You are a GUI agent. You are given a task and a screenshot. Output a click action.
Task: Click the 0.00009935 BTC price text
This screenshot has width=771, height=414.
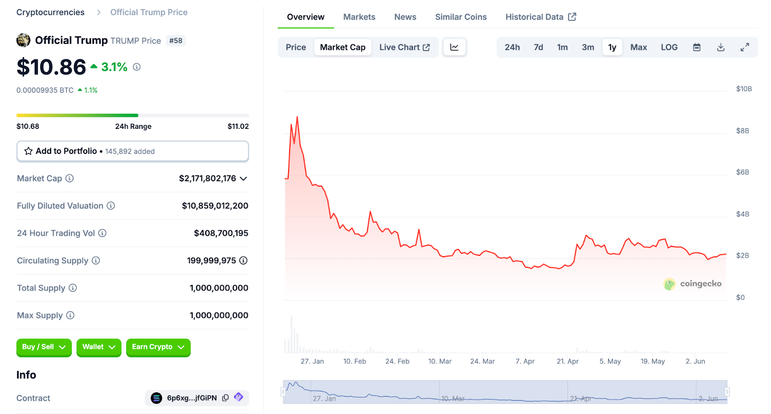pyautogui.click(x=45, y=90)
